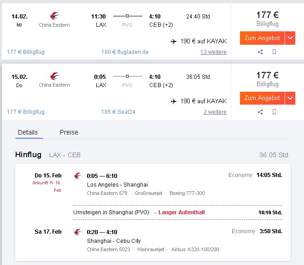Open 190 € auf KAYAK for 14.02. flight
The width and height of the screenshot is (304, 265).
coord(199,41)
